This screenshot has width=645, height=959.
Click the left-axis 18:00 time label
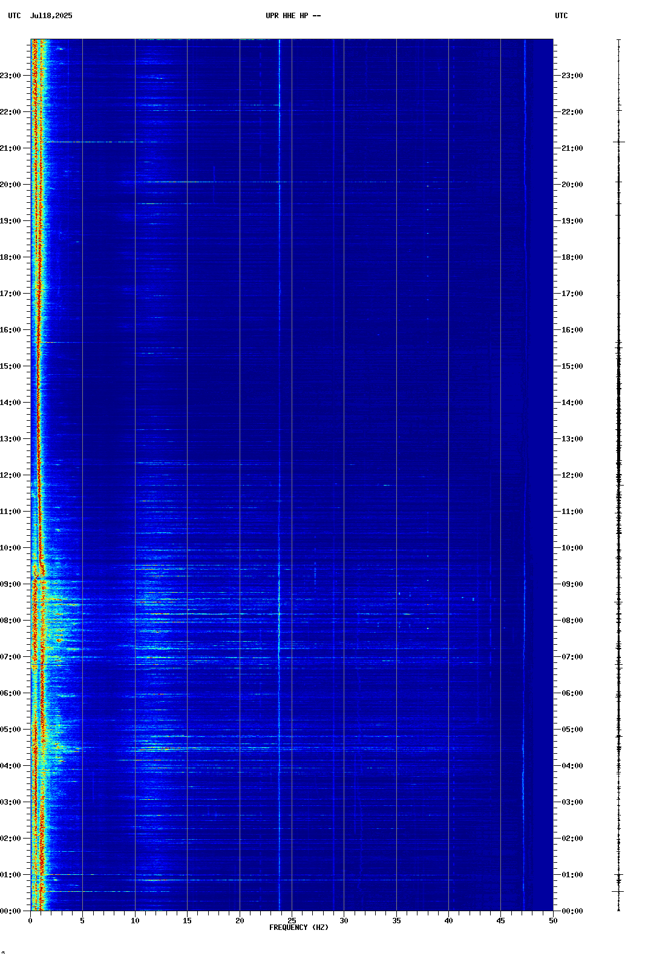point(10,257)
